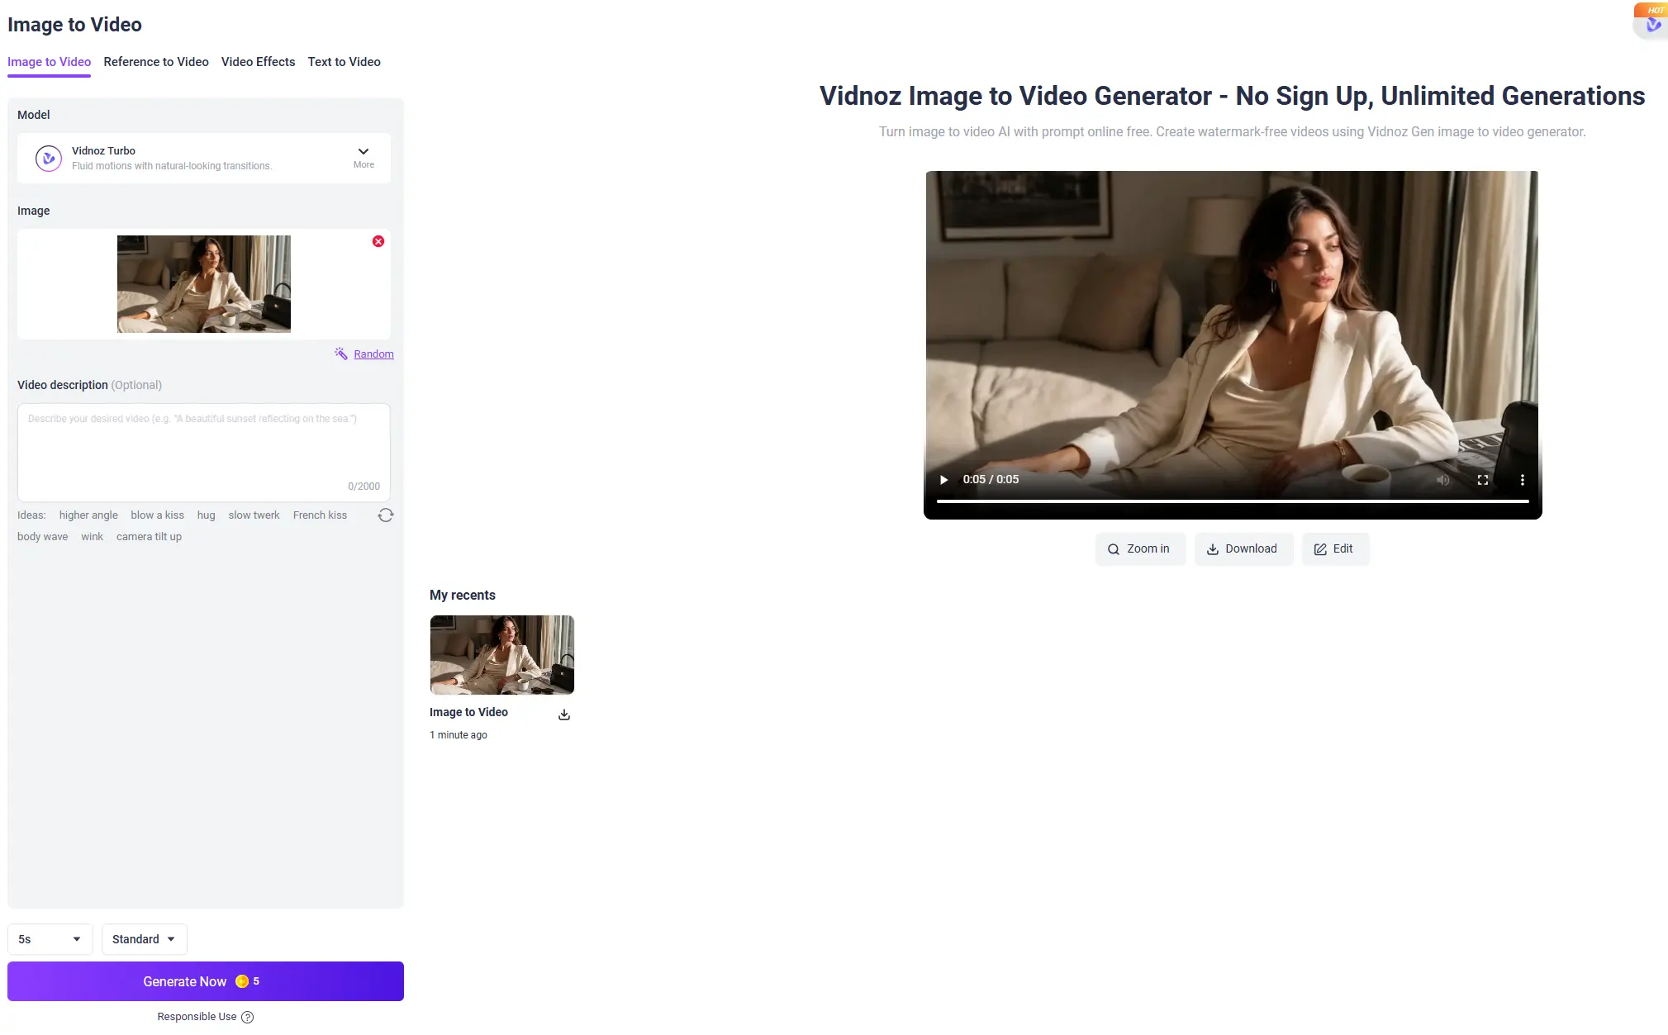Remove the uploaded image with red X
1668x1035 pixels.
coord(378,241)
